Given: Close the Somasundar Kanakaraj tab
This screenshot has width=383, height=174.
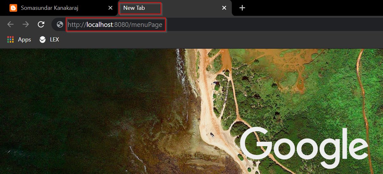Looking at the screenshot, I should (110, 8).
